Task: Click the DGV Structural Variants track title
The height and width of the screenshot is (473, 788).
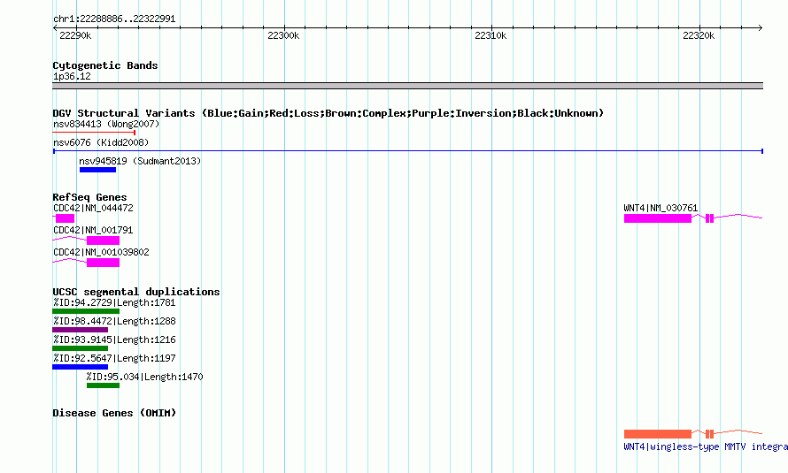Action: 328,113
